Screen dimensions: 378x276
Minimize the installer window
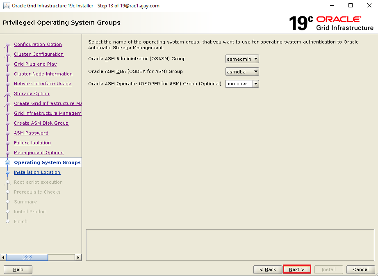click(x=332, y=6)
